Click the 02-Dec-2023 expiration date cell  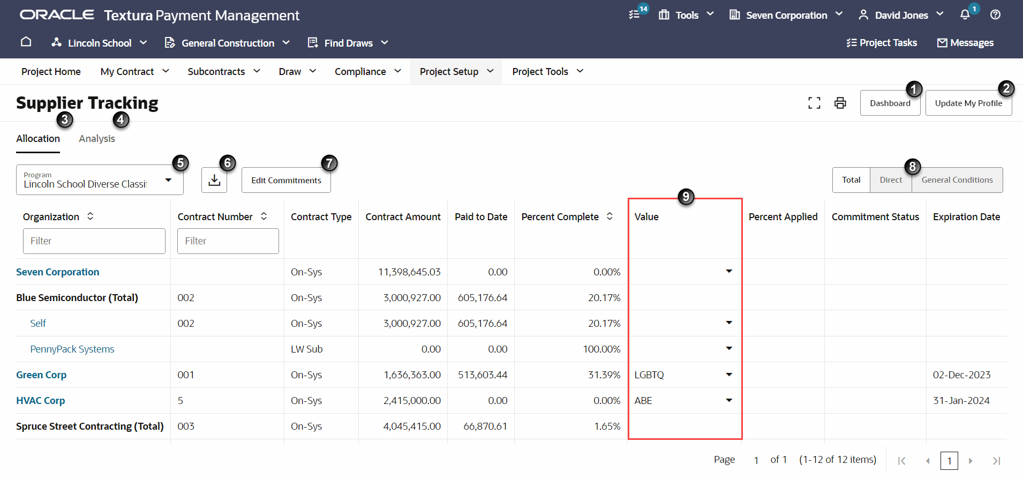961,375
